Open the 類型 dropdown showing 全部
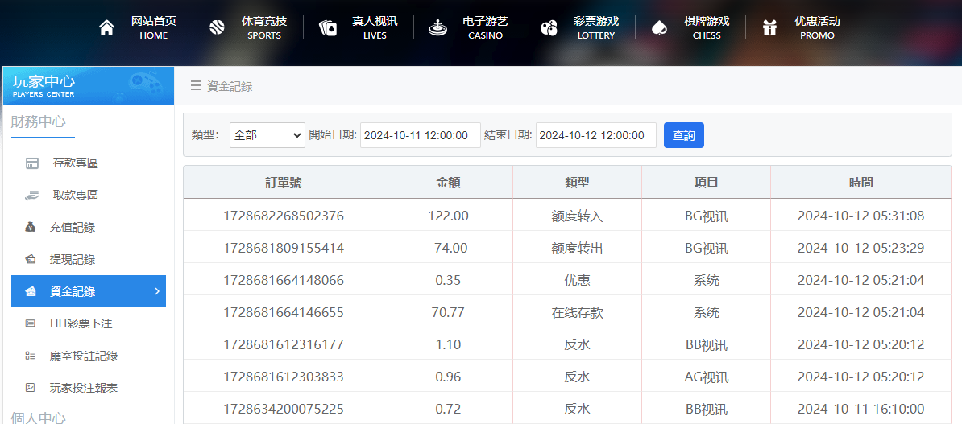Image resolution: width=962 pixels, height=424 pixels. tap(267, 135)
